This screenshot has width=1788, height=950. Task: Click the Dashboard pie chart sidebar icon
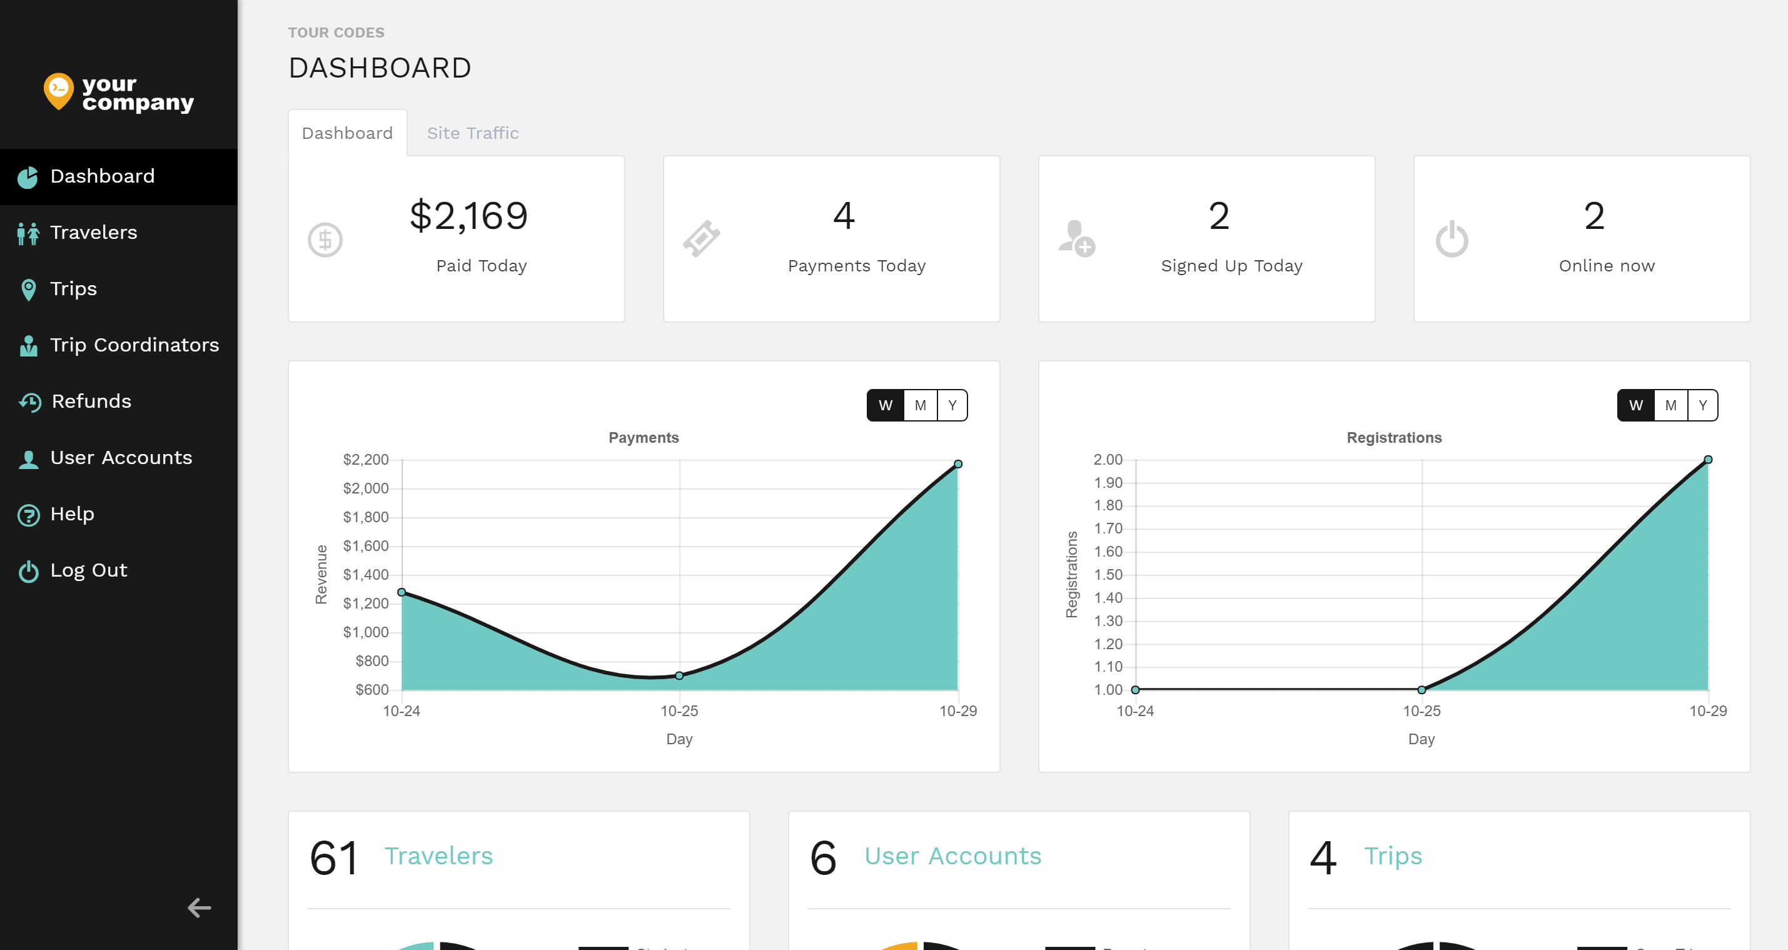28,177
